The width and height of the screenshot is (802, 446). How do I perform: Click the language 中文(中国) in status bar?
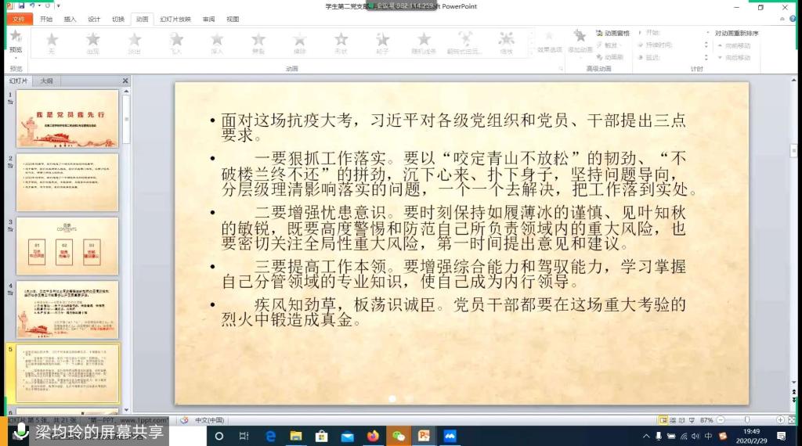click(209, 420)
